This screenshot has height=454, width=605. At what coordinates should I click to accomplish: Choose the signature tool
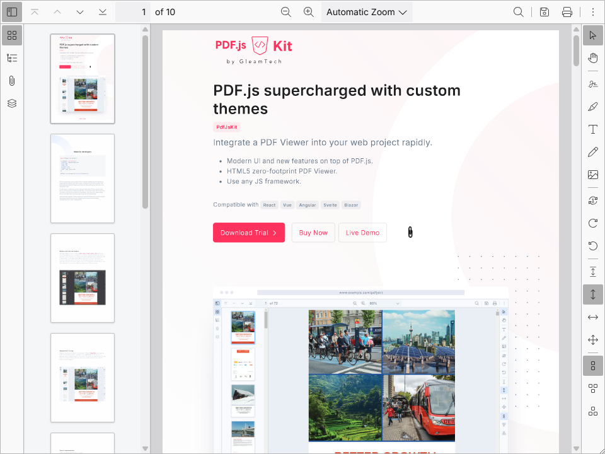593,84
